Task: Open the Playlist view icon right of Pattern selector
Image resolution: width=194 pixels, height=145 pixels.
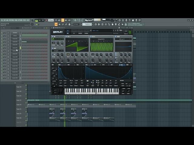Action: click(96, 24)
